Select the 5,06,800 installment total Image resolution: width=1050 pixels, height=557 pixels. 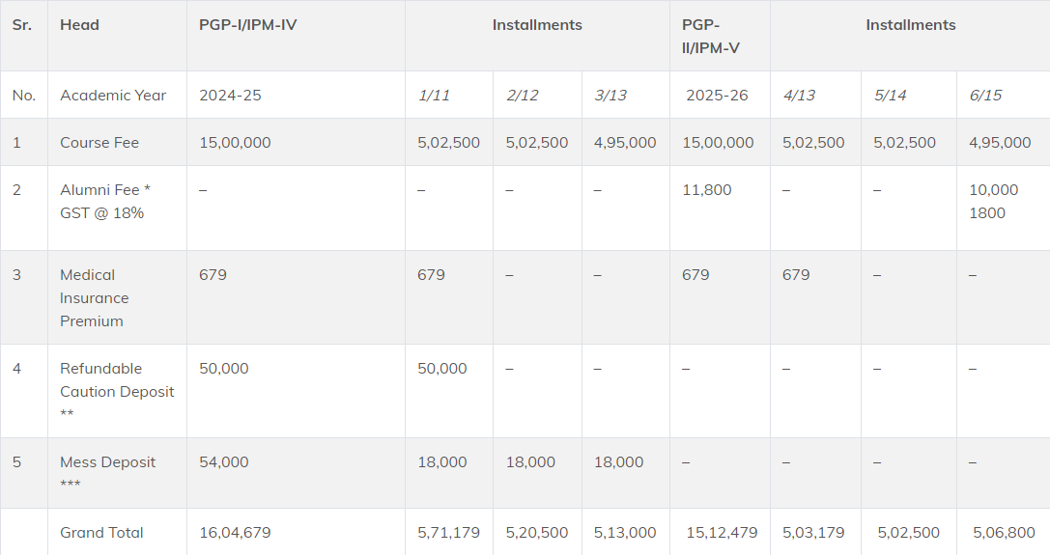pyautogui.click(x=1002, y=533)
